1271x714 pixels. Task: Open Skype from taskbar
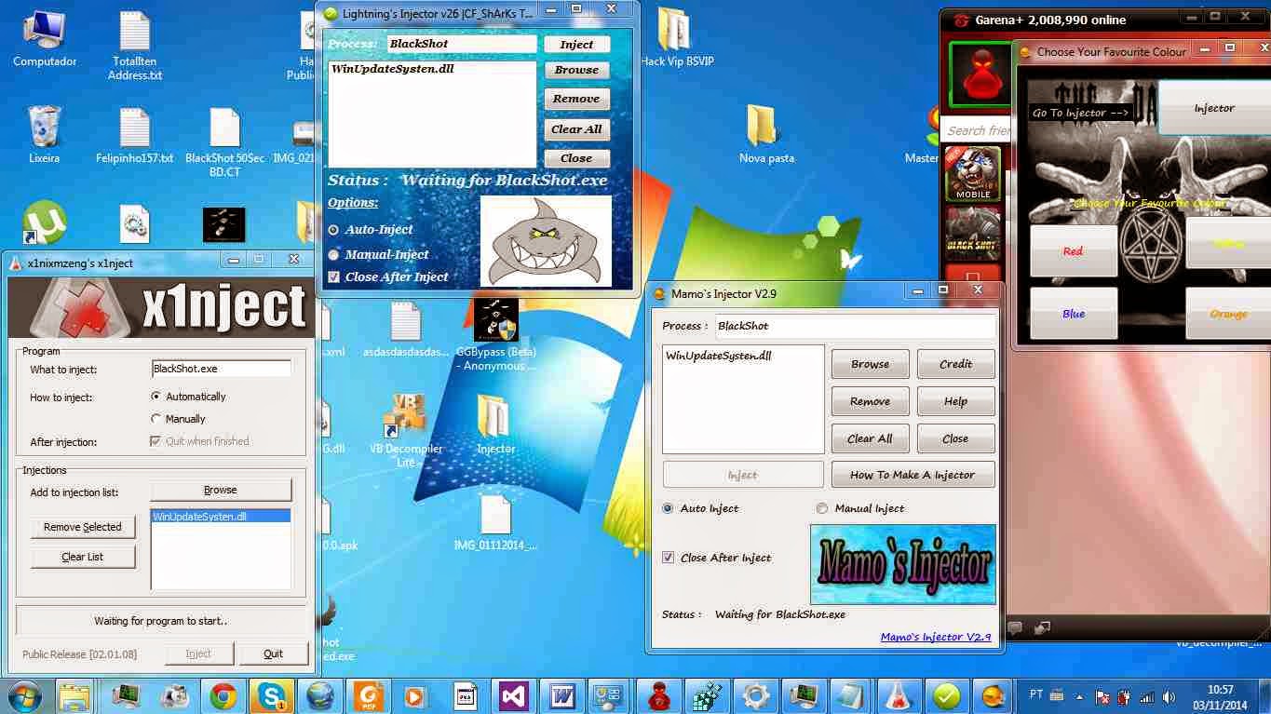click(x=271, y=695)
